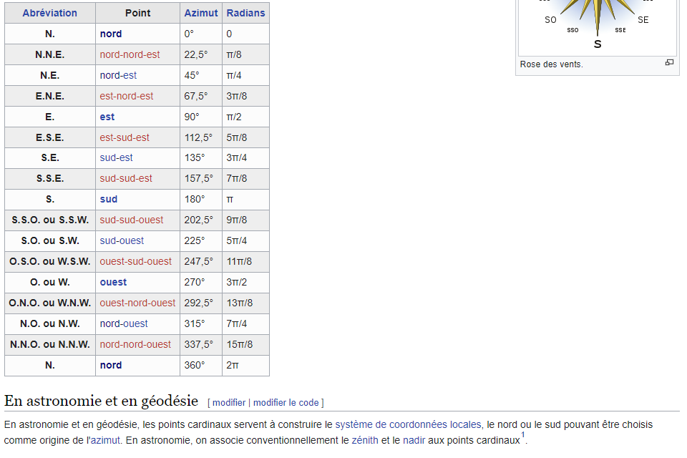This screenshot has width=687, height=458.
Task: Click the 247,5° azimut value
Action: 198,262
